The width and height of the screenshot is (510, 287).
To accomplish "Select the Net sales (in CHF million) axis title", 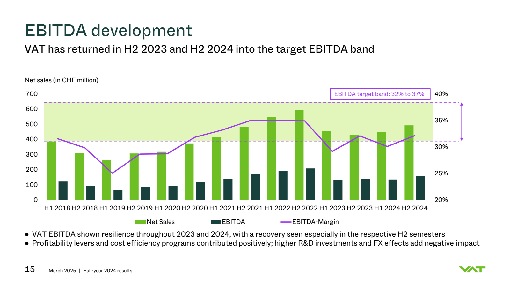I will pyautogui.click(x=62, y=80).
